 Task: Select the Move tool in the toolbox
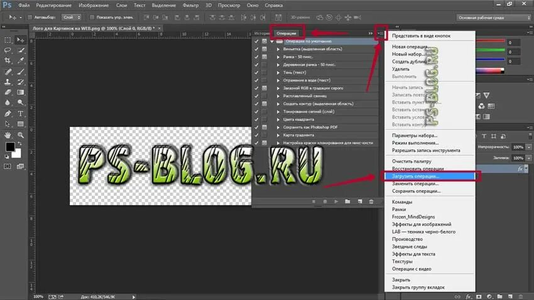pos(21,40)
